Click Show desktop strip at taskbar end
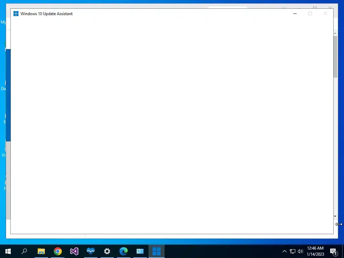Viewport: 344px width, 258px height. click(x=343, y=251)
